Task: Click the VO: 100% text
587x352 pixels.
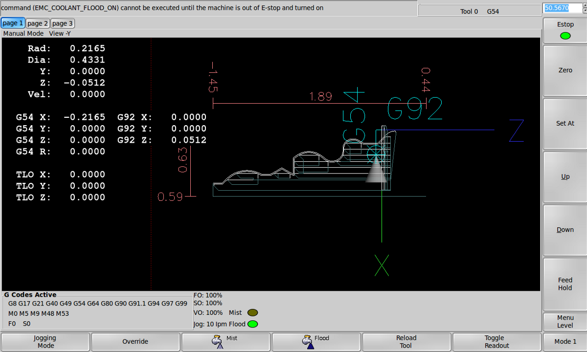Action: (208, 312)
